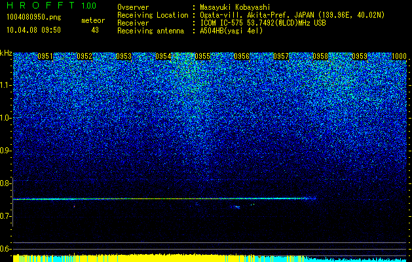Click observer name Masayuki Kobayashi
The width and height of the screenshot is (412, 262).
click(235, 7)
